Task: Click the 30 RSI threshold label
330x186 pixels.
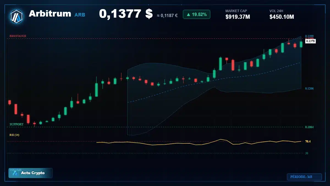Action: coord(307,153)
